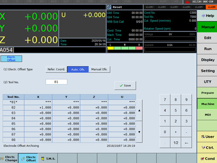
Task: Click the L-M-H colored level bar
Action: pyautogui.click(x=125, y=48)
